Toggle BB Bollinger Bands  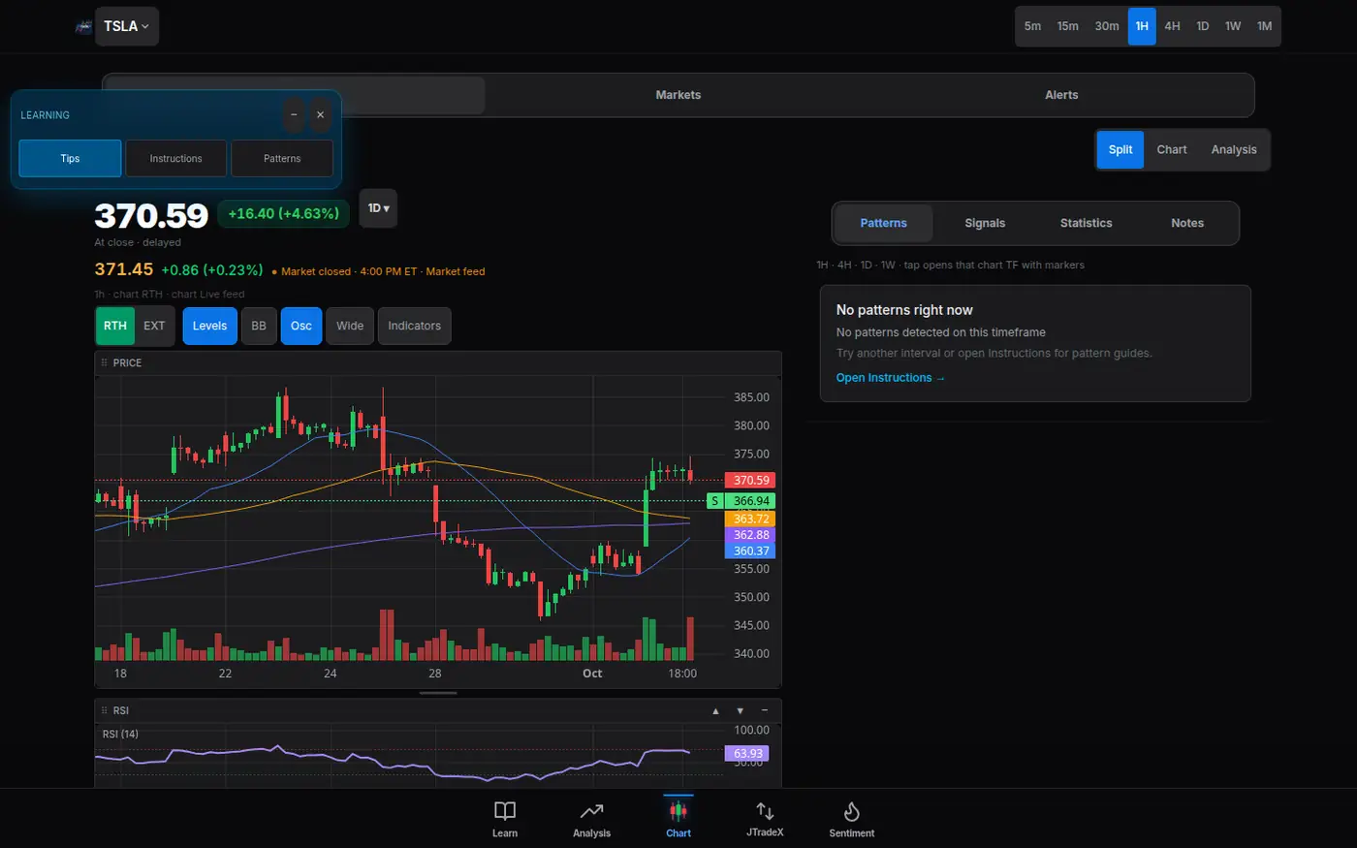[x=259, y=326]
